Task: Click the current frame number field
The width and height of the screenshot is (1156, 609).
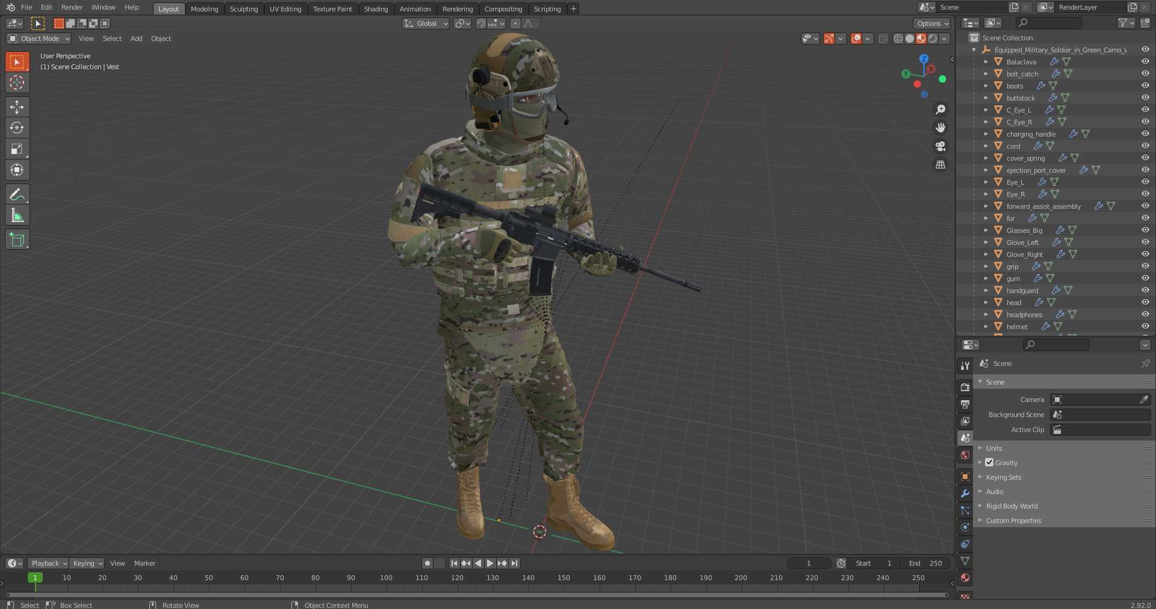Action: click(x=809, y=563)
